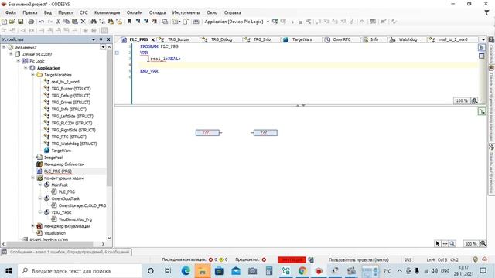Switch to the TRG_Debug tab
Viewport: 495px width, 278px height.
click(x=221, y=39)
